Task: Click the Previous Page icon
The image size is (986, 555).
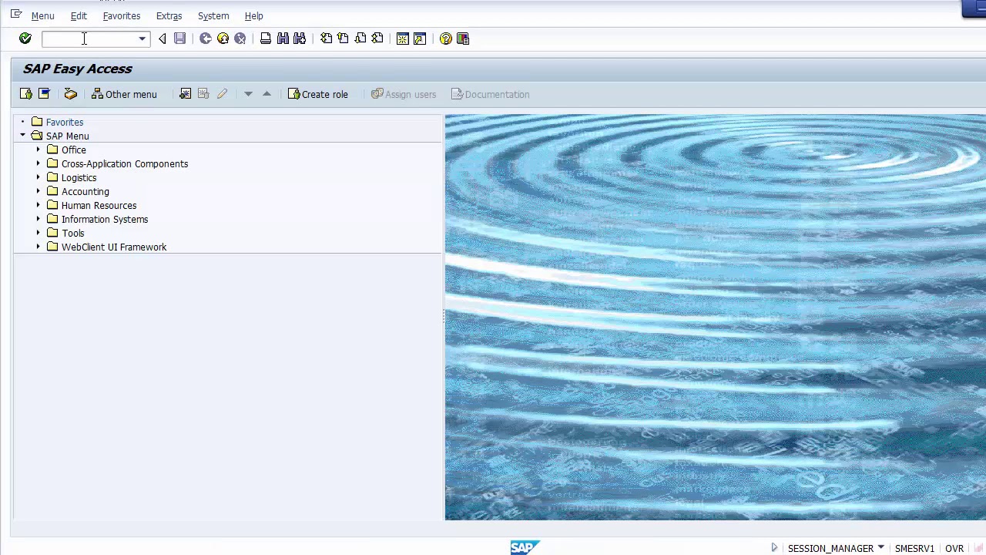Action: pos(344,39)
